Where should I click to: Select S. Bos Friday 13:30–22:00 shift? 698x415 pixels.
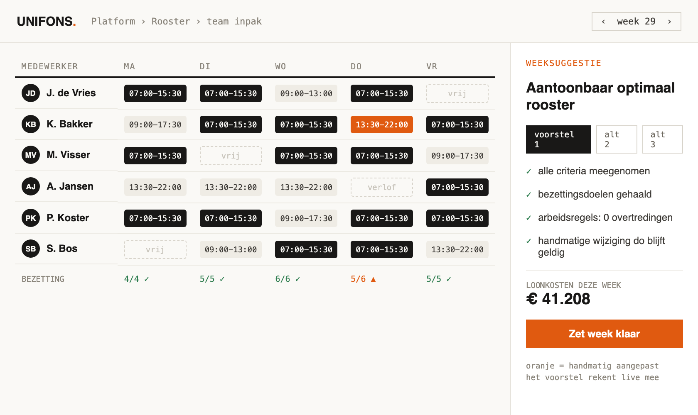(457, 249)
